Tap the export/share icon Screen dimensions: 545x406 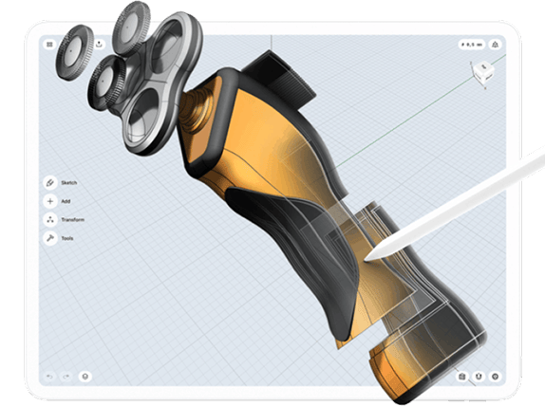[x=100, y=45]
